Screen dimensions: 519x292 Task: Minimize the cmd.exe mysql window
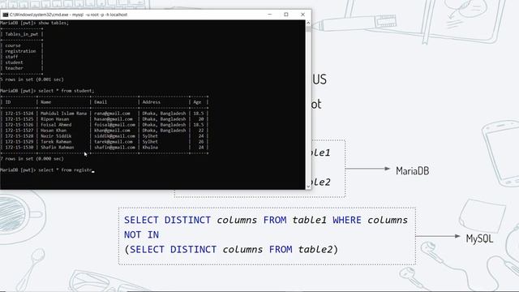(x=270, y=15)
